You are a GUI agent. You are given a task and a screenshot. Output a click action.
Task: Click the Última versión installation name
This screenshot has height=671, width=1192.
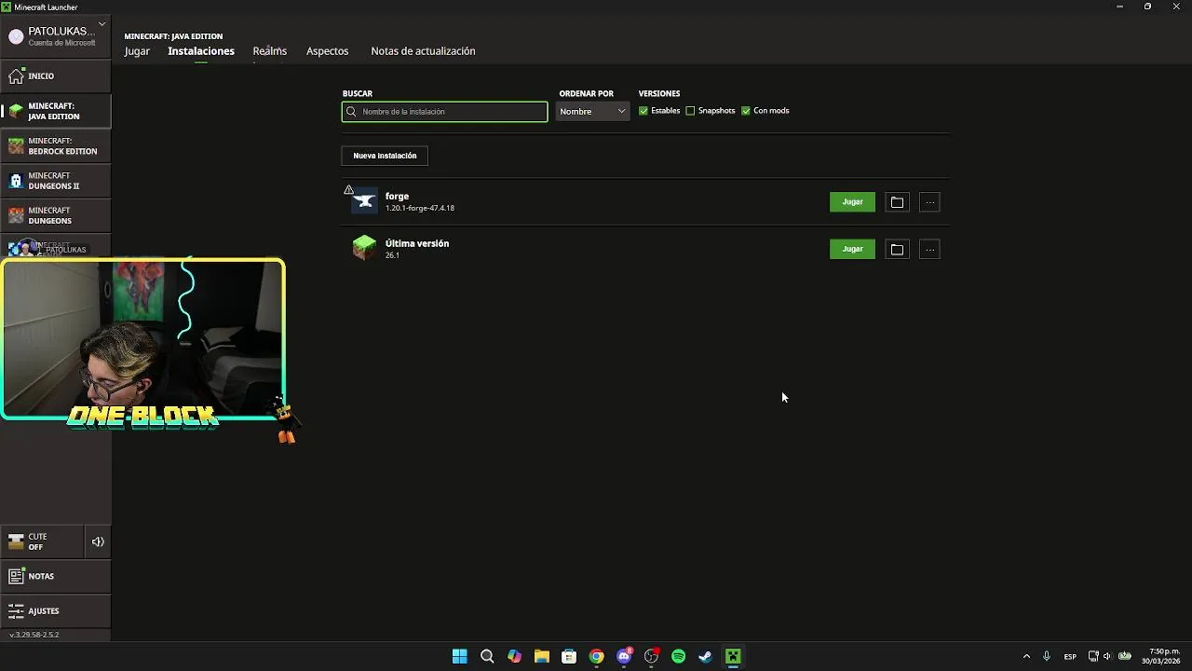coord(417,243)
